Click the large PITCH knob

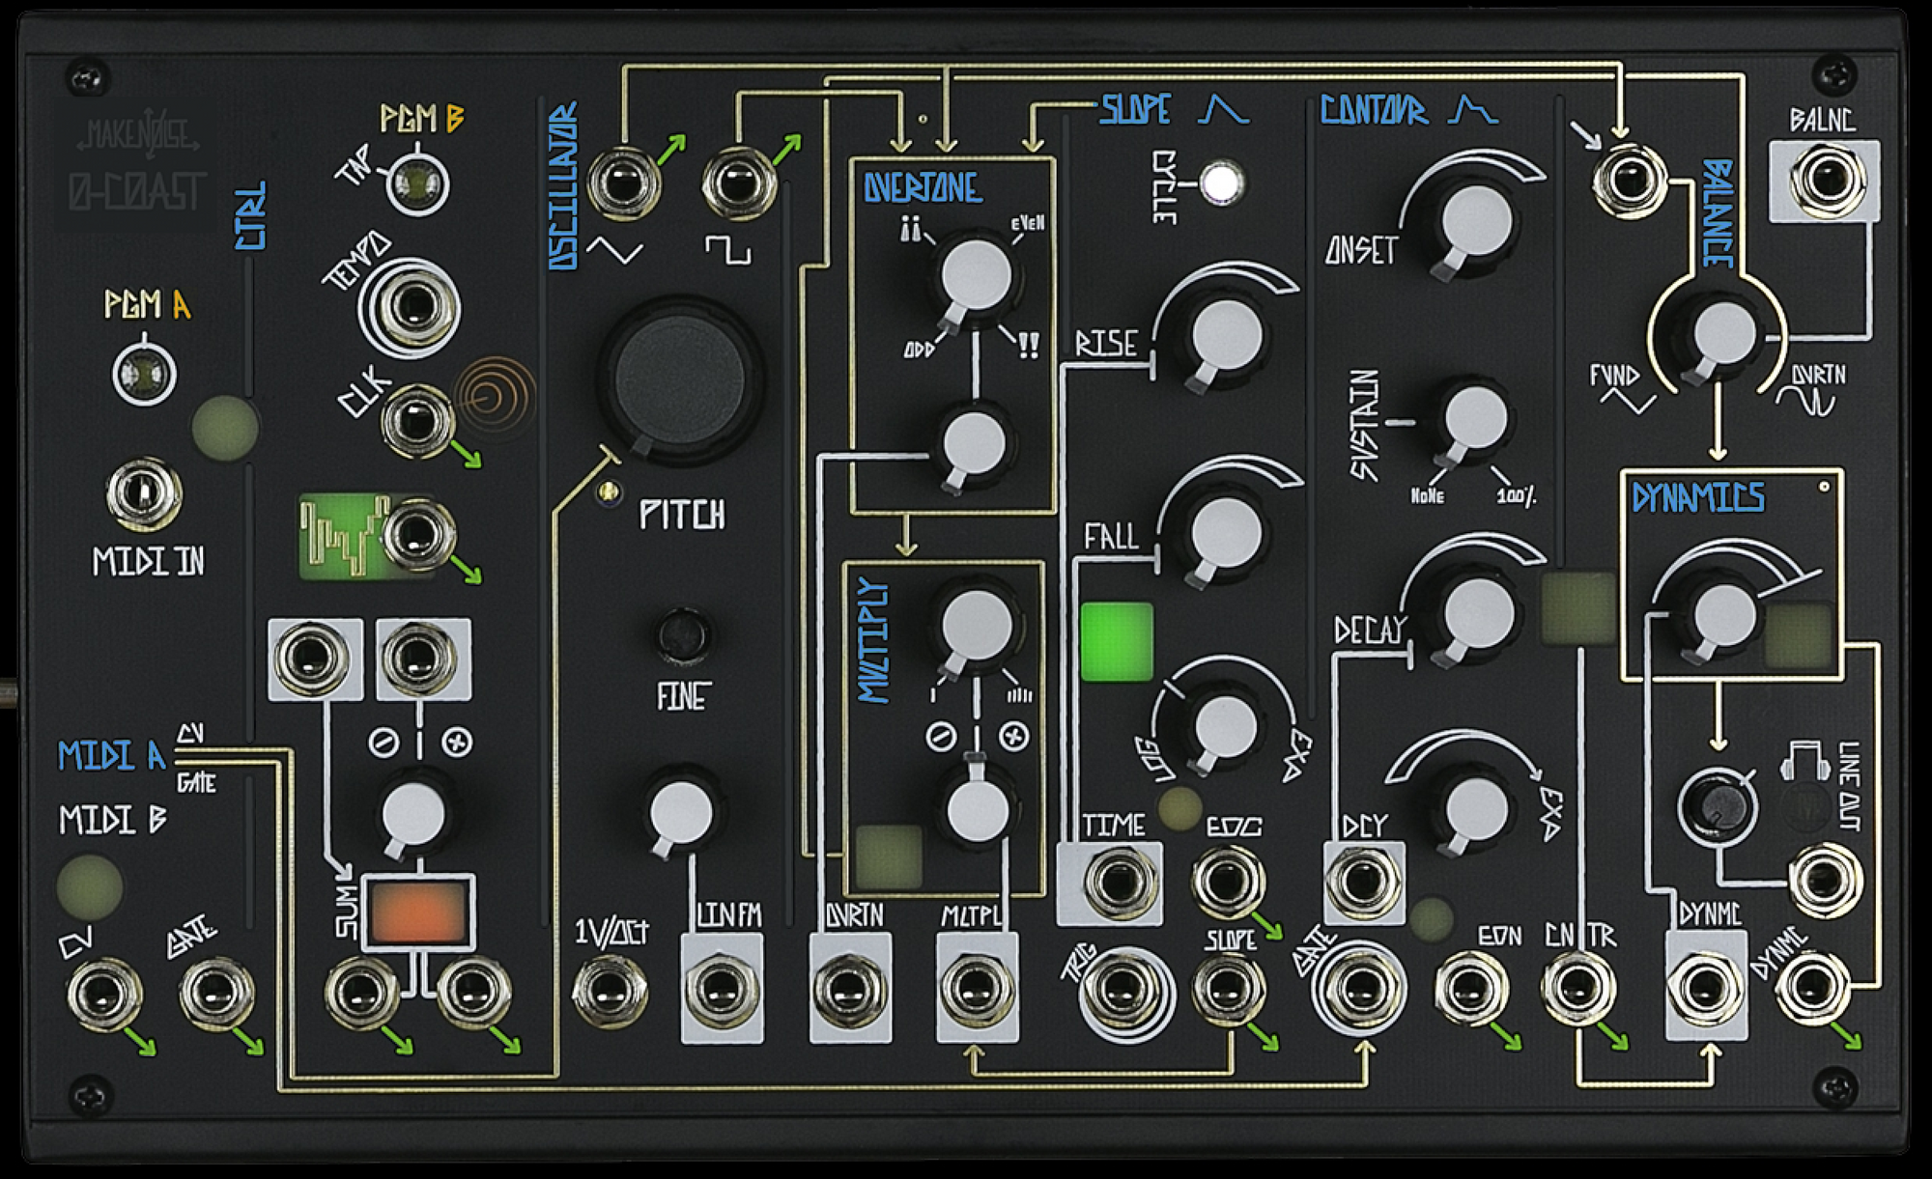[x=681, y=379]
